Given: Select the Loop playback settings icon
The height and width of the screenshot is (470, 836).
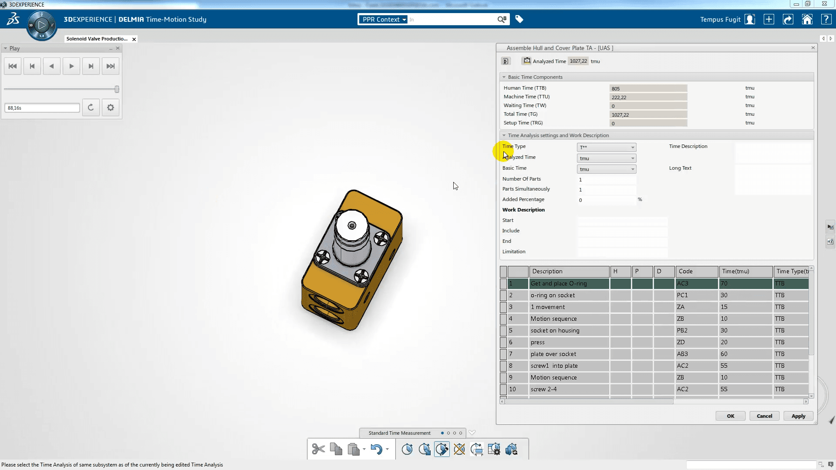Looking at the screenshot, I should [x=90, y=108].
